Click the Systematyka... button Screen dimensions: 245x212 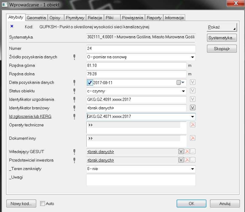point(222,38)
